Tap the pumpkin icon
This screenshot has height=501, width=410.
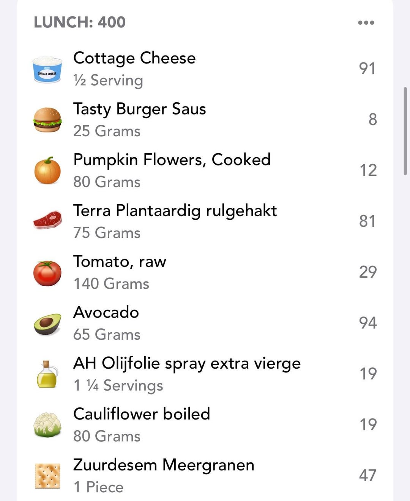point(47,170)
